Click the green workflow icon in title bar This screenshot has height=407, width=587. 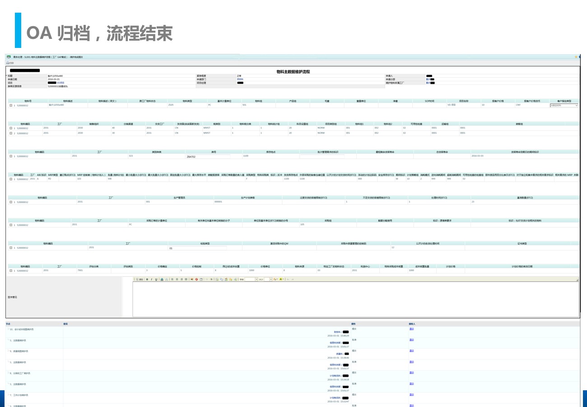coord(9,57)
